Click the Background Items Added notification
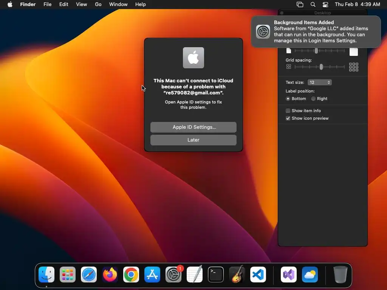The width and height of the screenshot is (387, 290). pos(316,32)
